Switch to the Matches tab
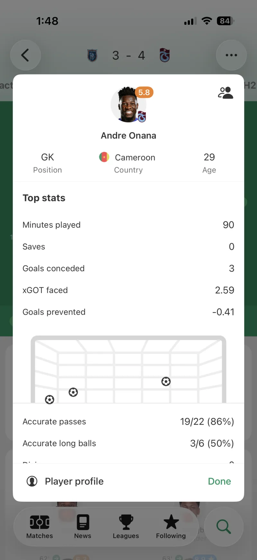 pos(40,527)
